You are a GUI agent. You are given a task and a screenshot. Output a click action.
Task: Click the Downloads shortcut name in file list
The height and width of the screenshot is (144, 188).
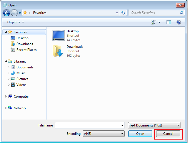(75, 47)
